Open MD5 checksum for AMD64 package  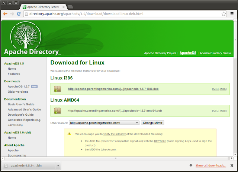[223, 111]
